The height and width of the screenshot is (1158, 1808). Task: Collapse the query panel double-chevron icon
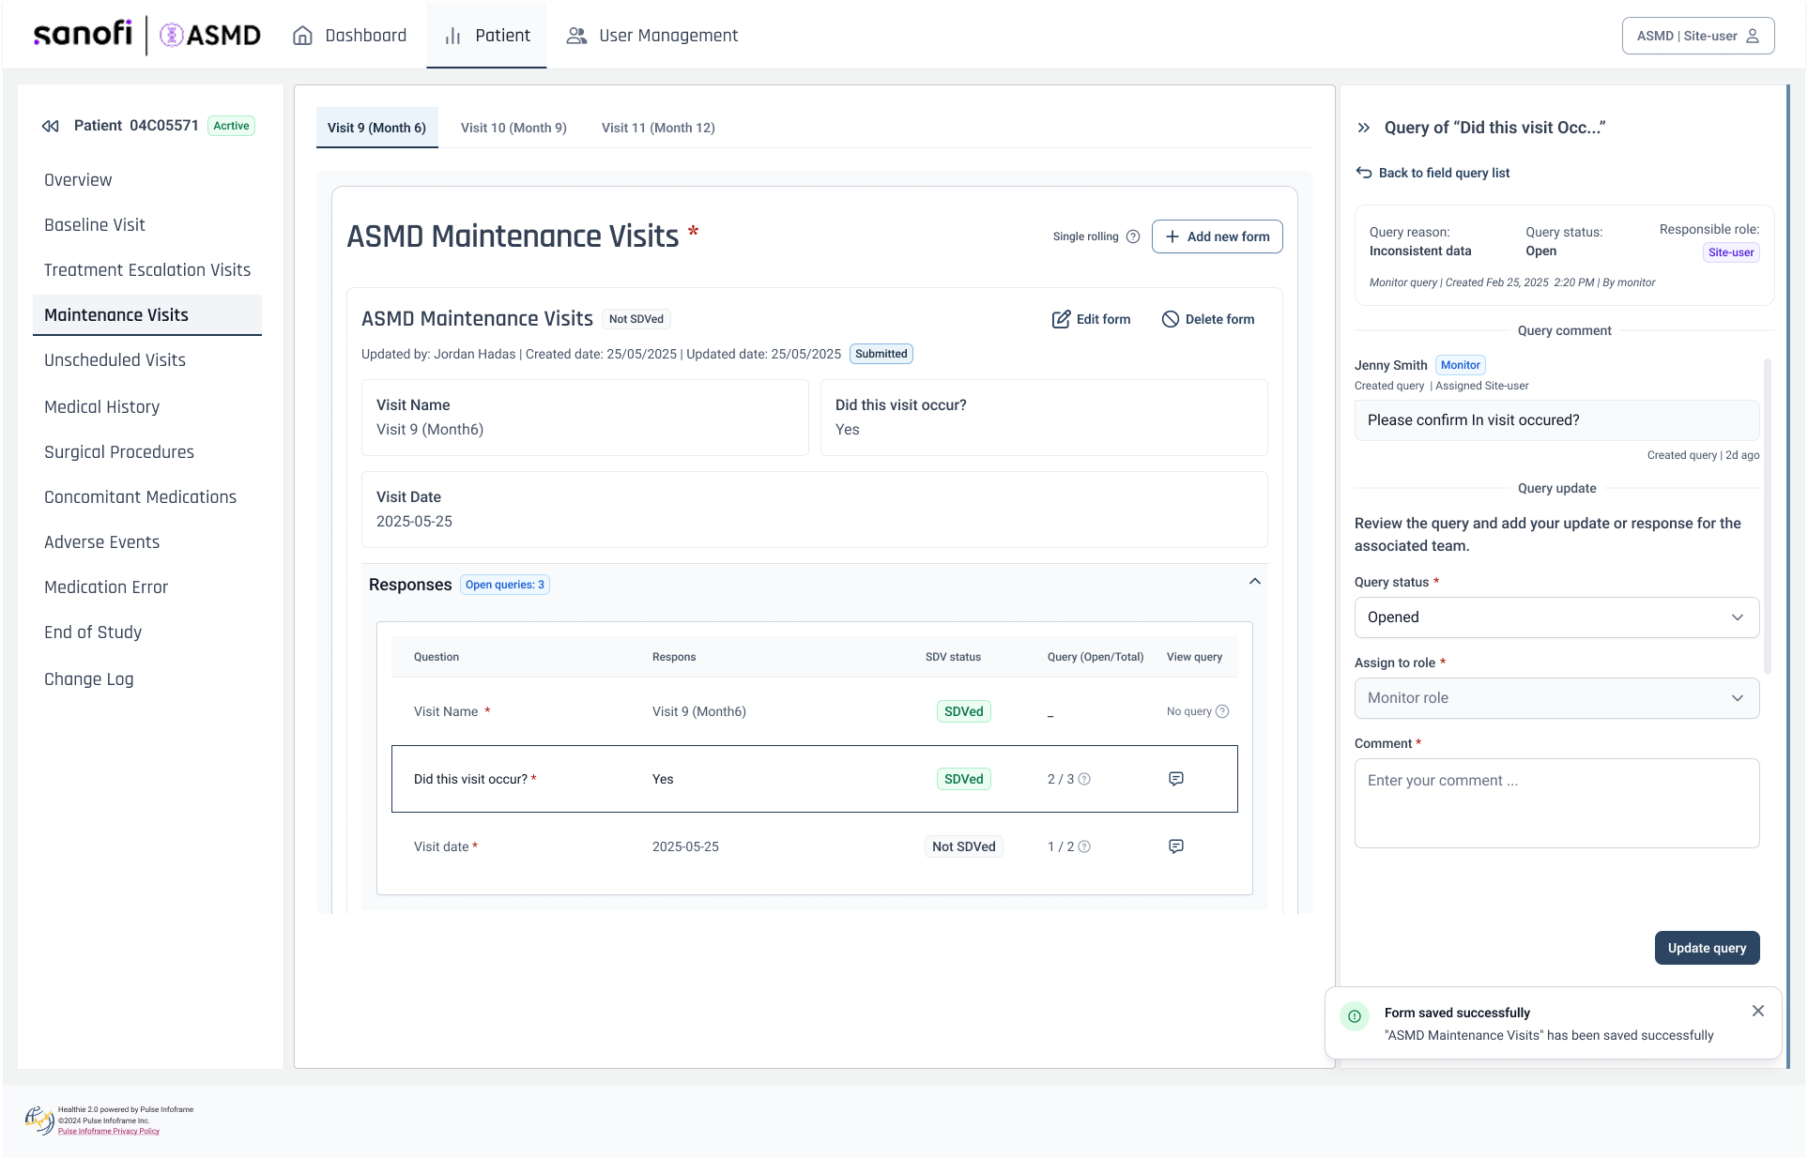click(1364, 128)
